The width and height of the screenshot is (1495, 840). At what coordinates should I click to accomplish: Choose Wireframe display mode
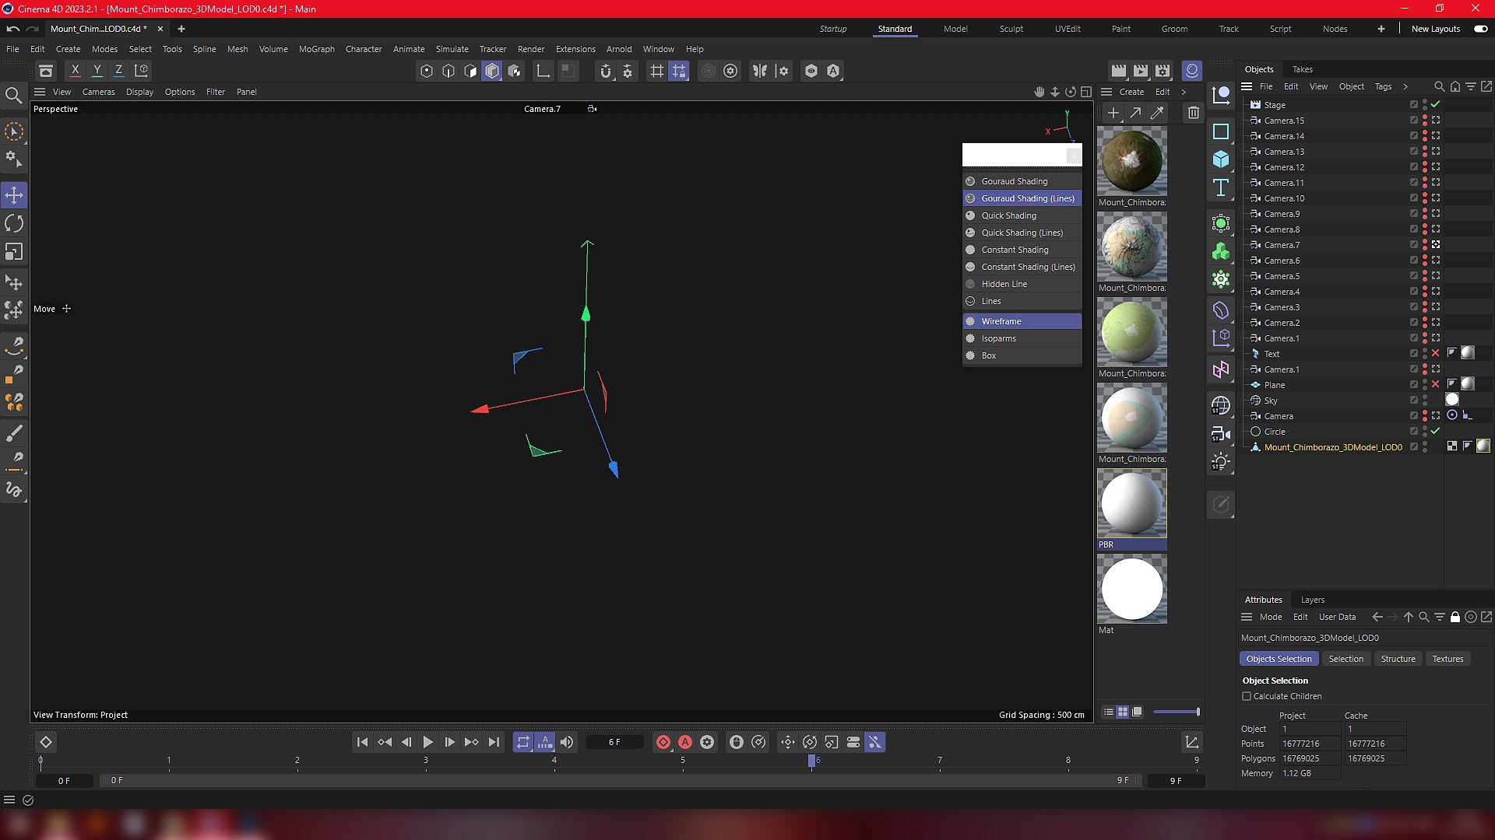[x=1022, y=321]
